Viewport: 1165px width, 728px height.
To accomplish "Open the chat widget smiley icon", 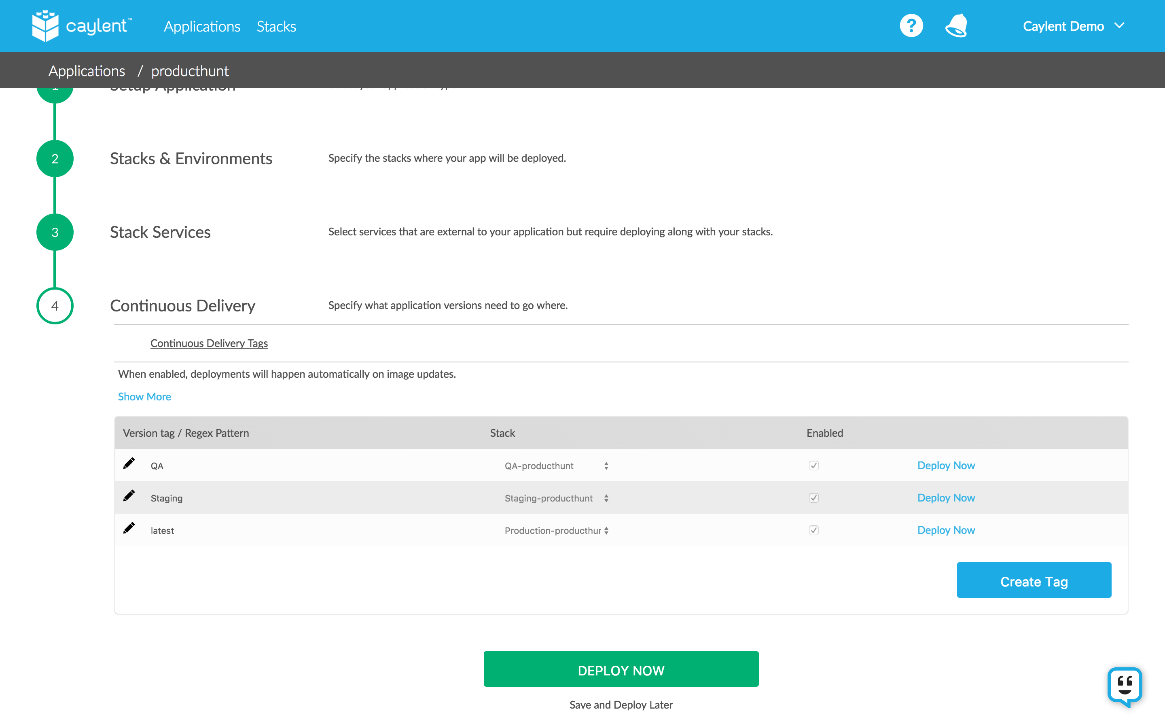I will pos(1125,686).
